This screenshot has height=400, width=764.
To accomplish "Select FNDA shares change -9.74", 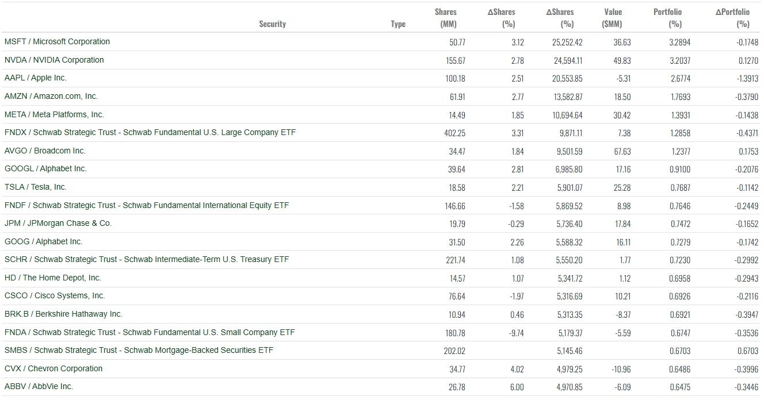I will tap(517, 333).
